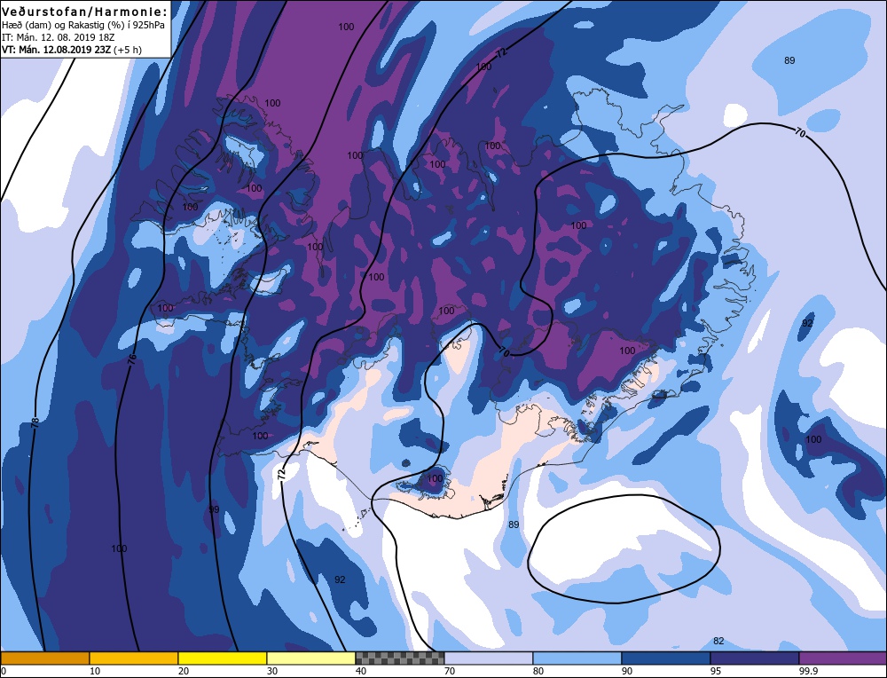Image resolution: width=887 pixels, height=678 pixels.
Task: Click the orange 10–20 legend swatch
Action: 134,658
